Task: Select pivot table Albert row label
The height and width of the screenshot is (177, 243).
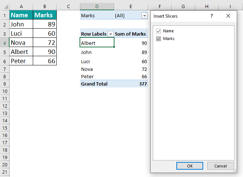Action: (97, 42)
